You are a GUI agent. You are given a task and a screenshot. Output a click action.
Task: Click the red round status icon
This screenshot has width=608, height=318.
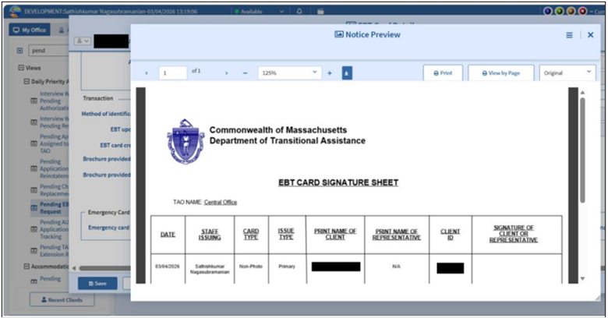(582, 11)
